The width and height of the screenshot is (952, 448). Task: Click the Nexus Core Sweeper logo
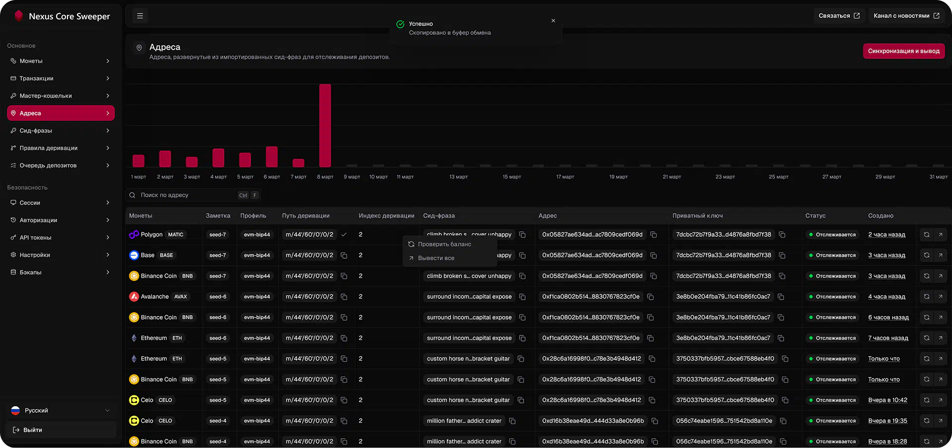19,16
